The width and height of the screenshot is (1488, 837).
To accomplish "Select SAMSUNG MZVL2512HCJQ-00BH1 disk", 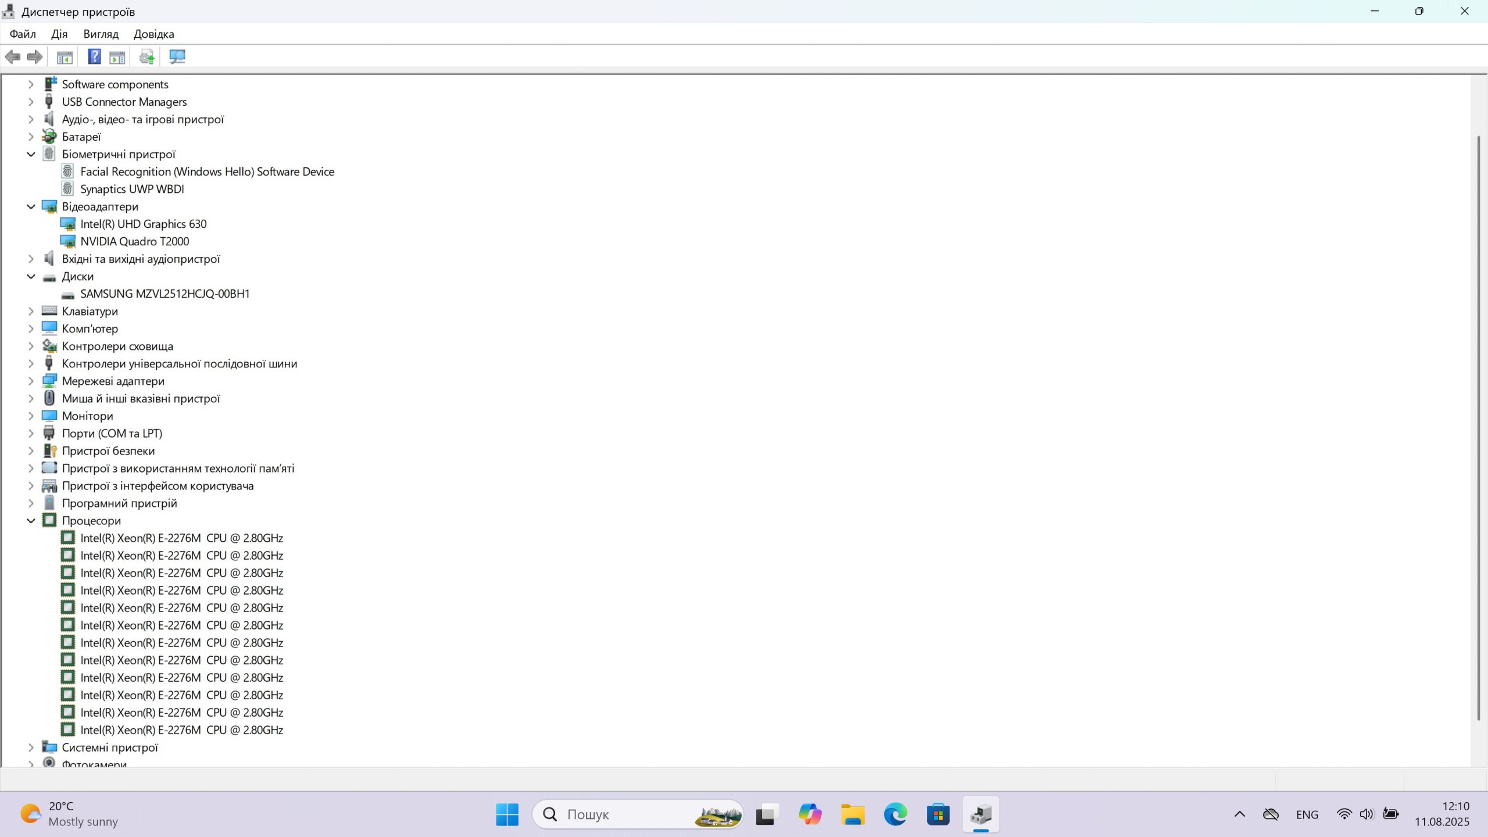I will pos(164,294).
